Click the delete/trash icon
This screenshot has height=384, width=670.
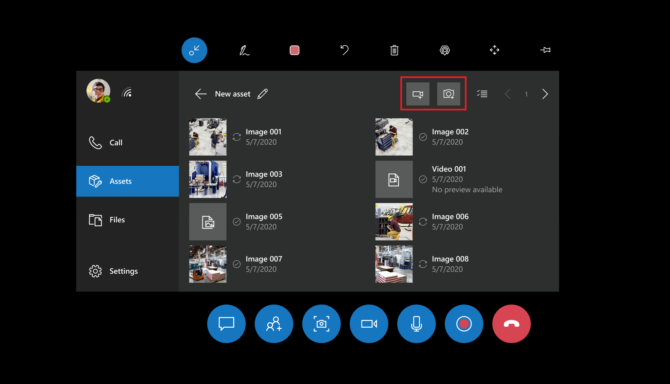pos(394,50)
